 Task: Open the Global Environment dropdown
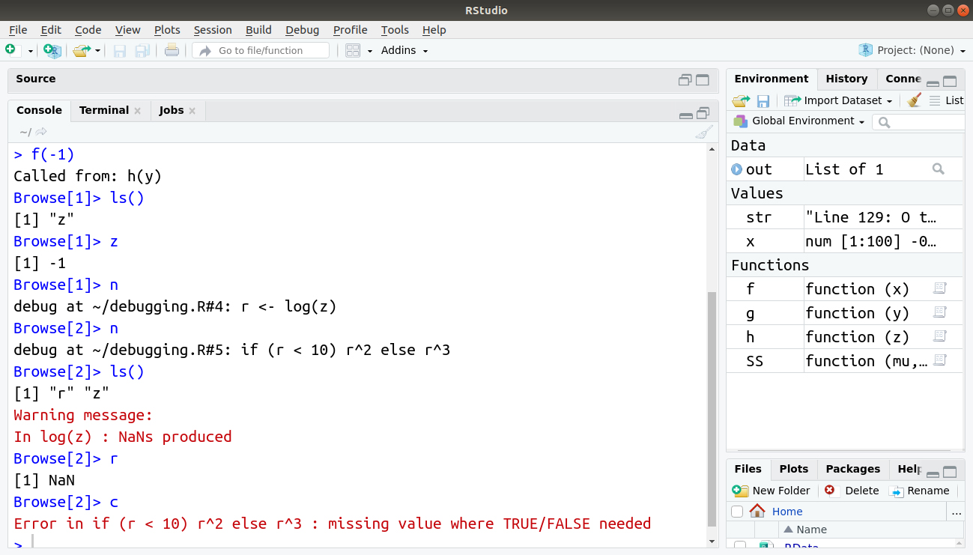click(799, 121)
